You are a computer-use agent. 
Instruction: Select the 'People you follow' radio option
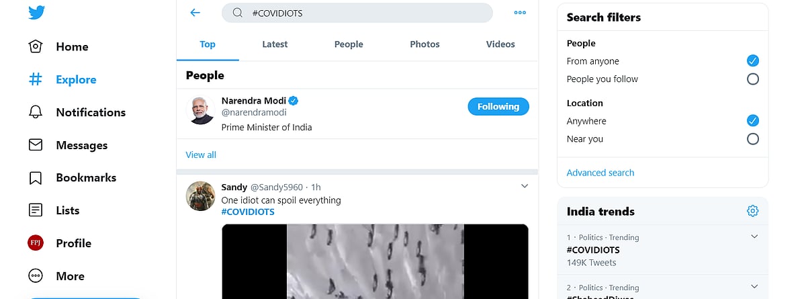pyautogui.click(x=753, y=79)
